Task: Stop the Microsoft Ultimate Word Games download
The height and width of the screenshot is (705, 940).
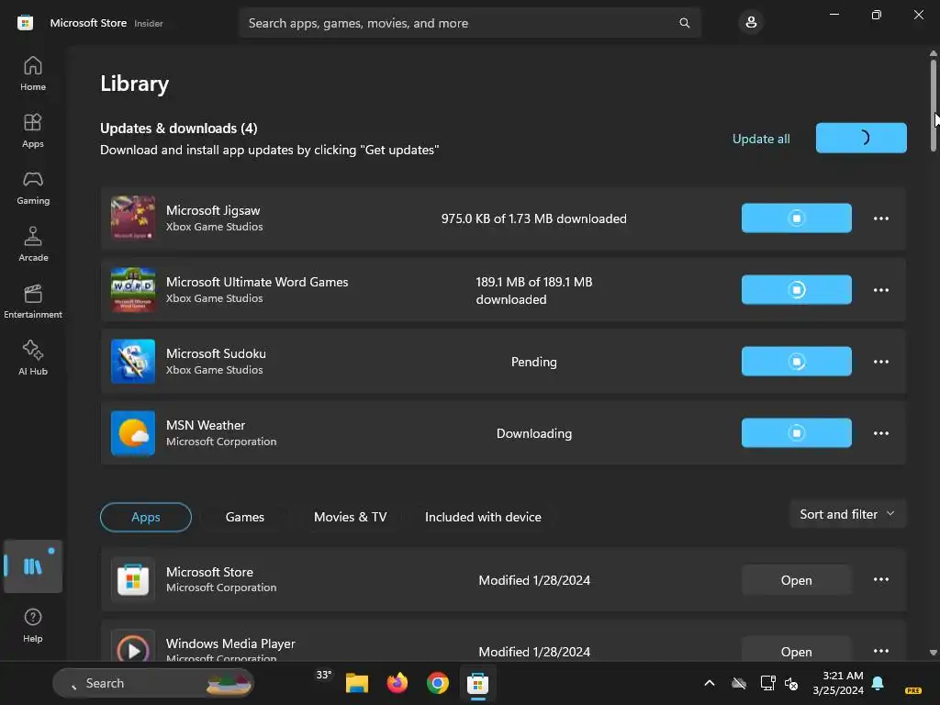Action: [x=796, y=289]
